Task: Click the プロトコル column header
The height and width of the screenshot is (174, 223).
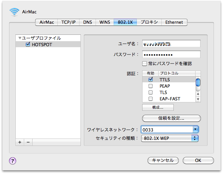Action: tap(177, 73)
